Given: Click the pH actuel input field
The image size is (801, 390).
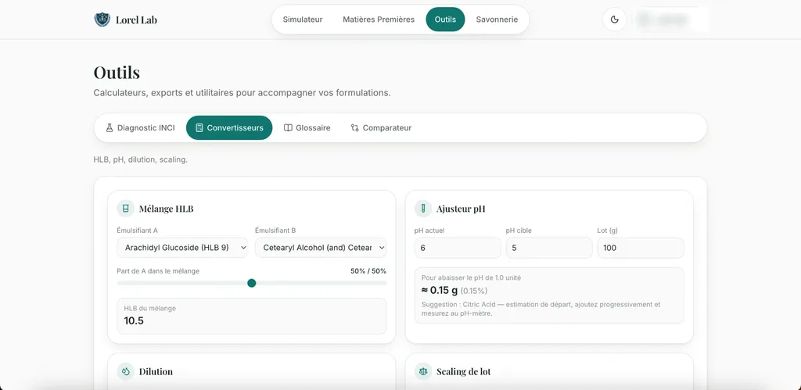Looking at the screenshot, I should [x=458, y=248].
